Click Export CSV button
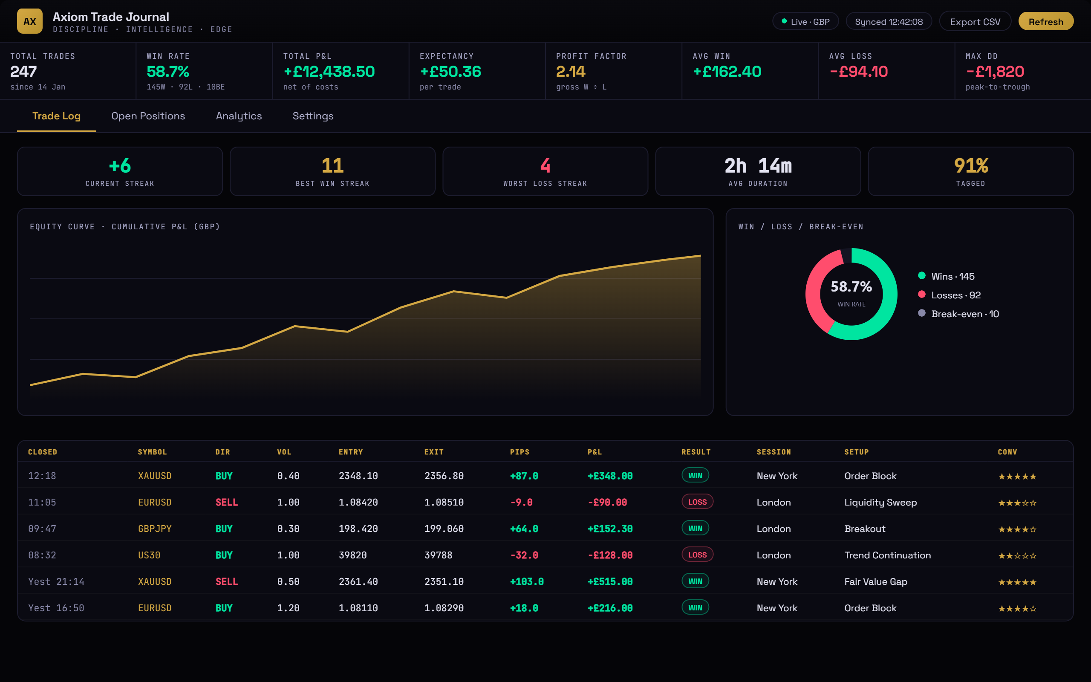Viewport: 1091px width, 682px height. [975, 22]
